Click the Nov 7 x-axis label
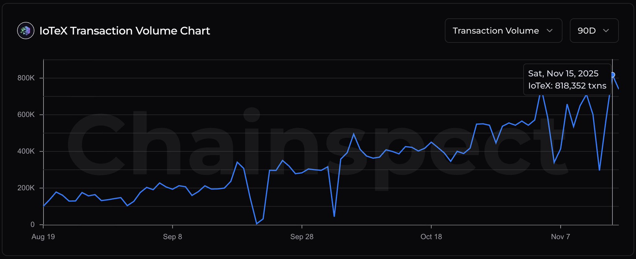636x259 pixels. (x=560, y=237)
